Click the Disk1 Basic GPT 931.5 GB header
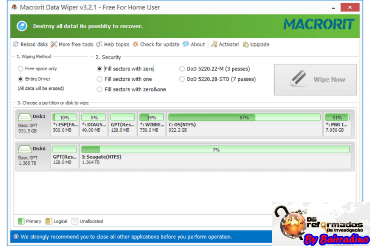370x246 pixels. point(33,124)
